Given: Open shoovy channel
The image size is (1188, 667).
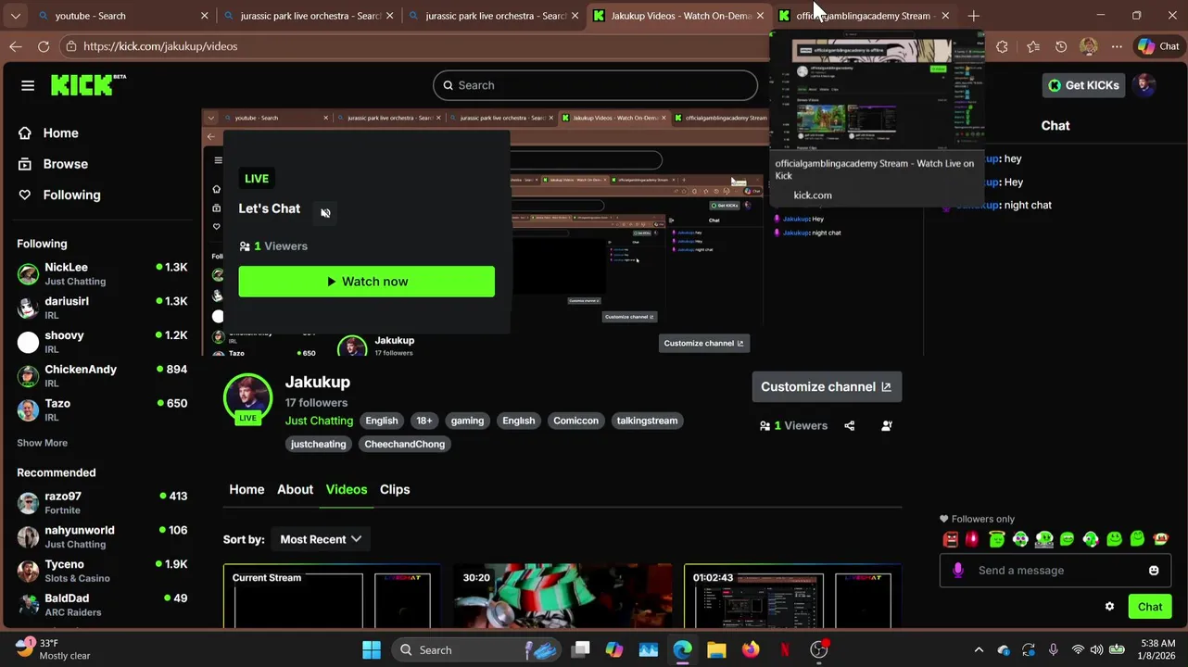Looking at the screenshot, I should pos(102,342).
